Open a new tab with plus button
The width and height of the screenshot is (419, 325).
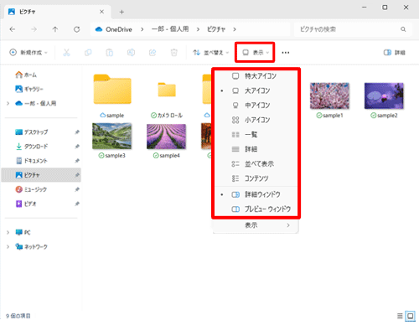click(x=122, y=12)
